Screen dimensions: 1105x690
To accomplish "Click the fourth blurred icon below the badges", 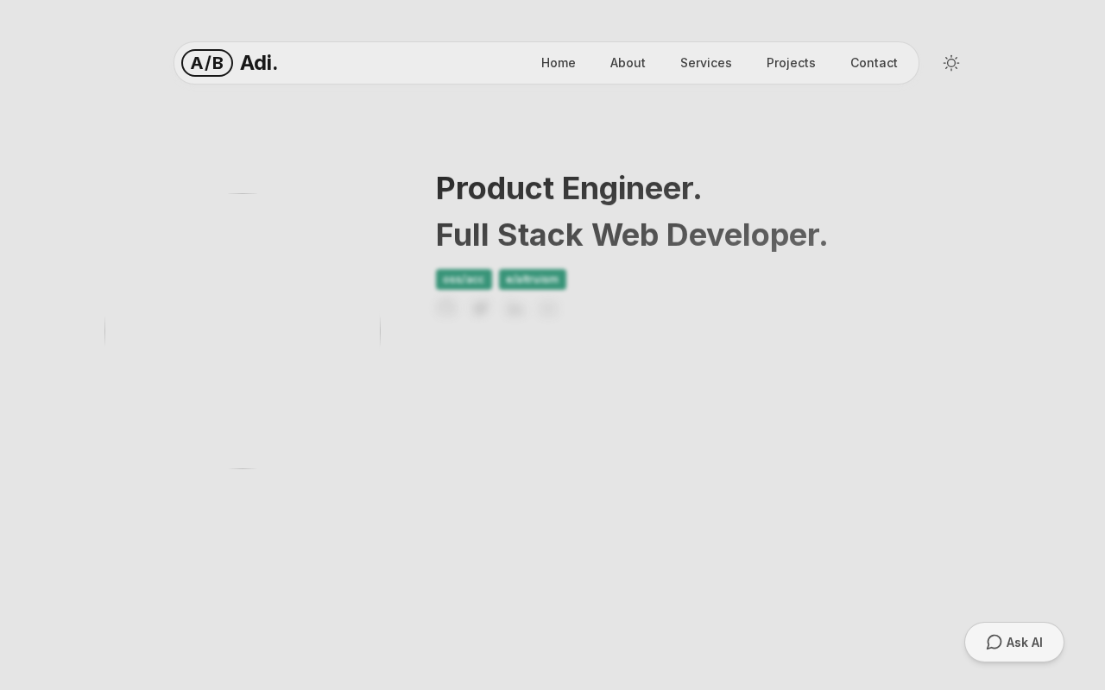I will (548, 308).
